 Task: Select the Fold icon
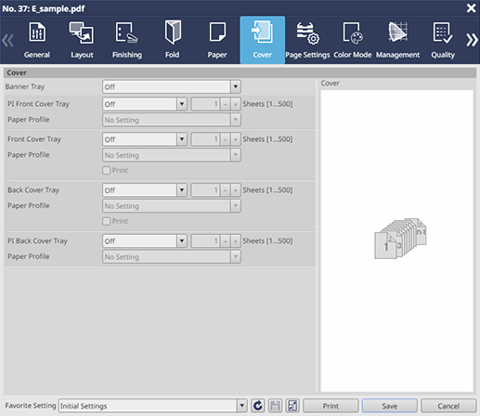pos(173,32)
